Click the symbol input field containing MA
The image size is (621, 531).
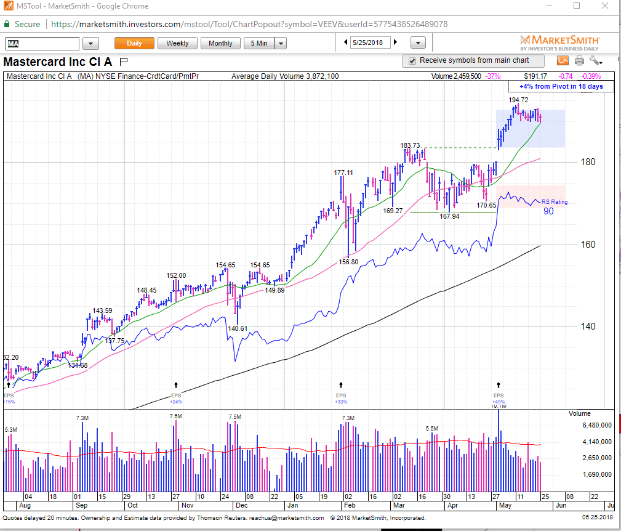coord(42,44)
